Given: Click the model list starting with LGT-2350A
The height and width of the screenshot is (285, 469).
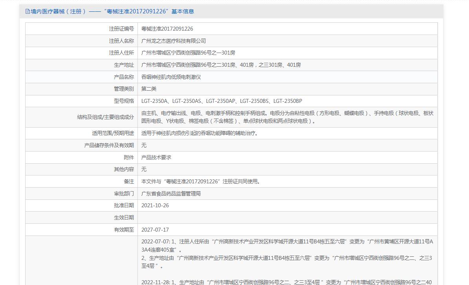Looking at the screenshot, I should [x=222, y=101].
